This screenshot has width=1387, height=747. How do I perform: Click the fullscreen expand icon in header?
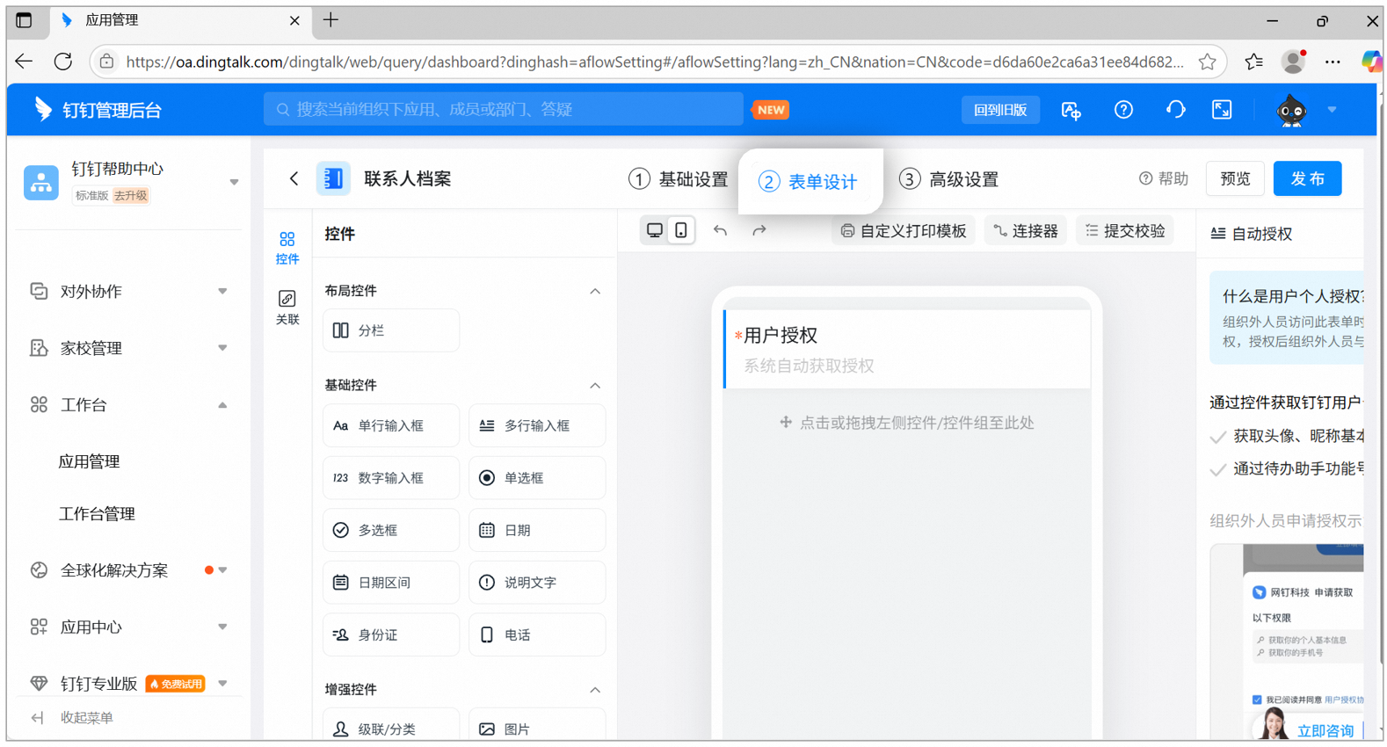(x=1222, y=110)
